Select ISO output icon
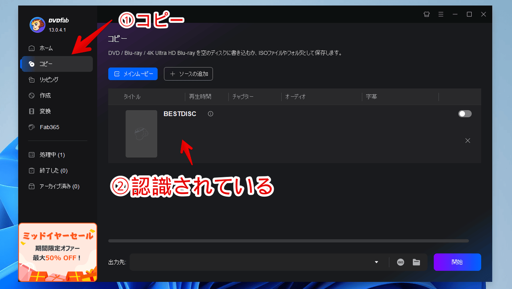The height and width of the screenshot is (289, 512). pos(400,262)
